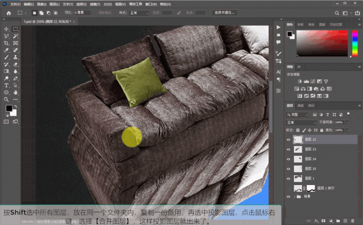The height and width of the screenshot is (225, 363).
Task: Select the Magic Wand tool
Action: coord(15,36)
